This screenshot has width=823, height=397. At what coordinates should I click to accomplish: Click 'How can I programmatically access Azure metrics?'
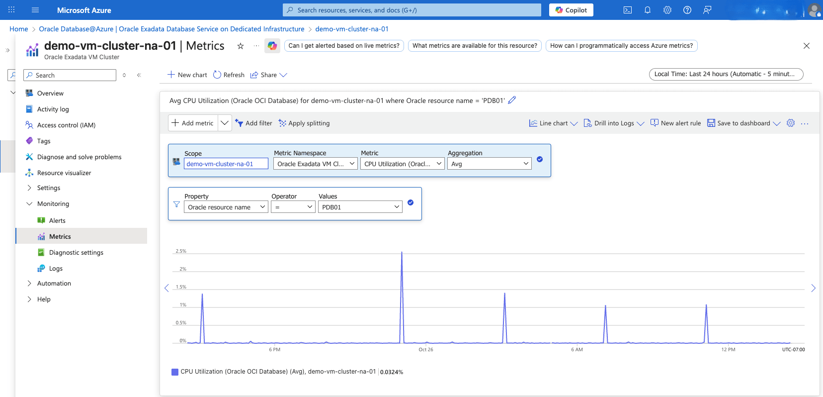pyautogui.click(x=622, y=46)
